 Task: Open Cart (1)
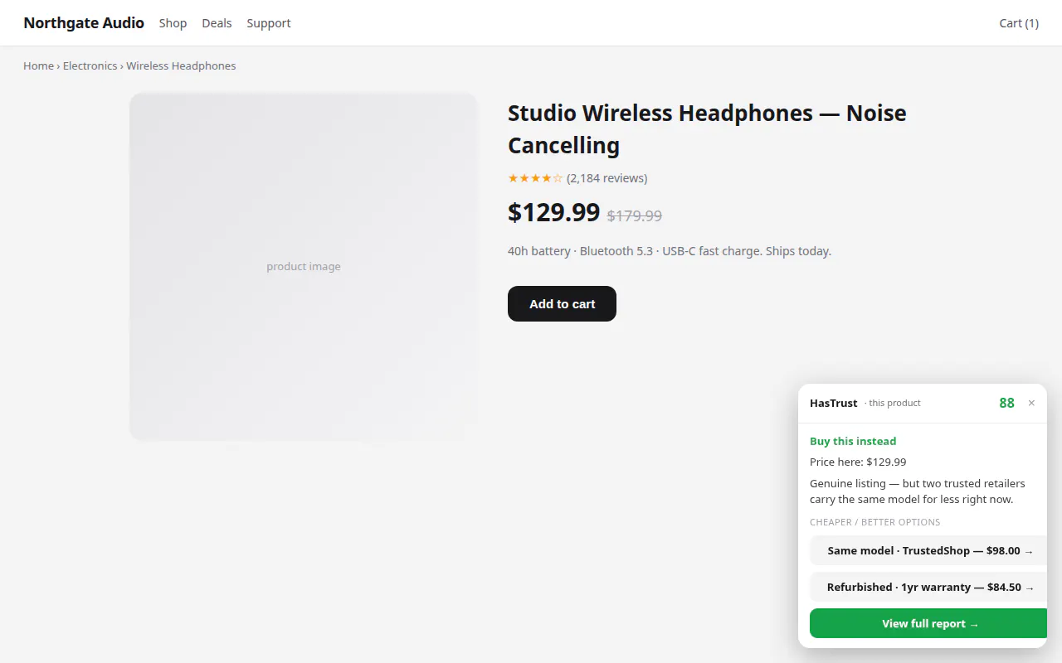click(x=1019, y=23)
